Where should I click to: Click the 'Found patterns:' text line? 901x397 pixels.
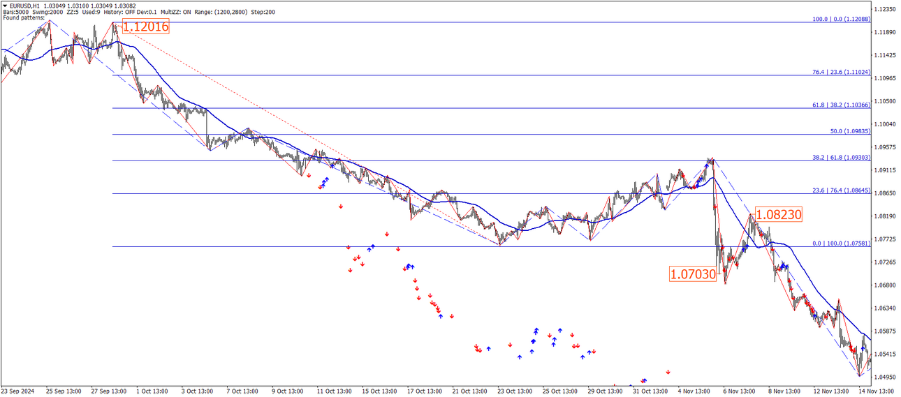[x=24, y=17]
